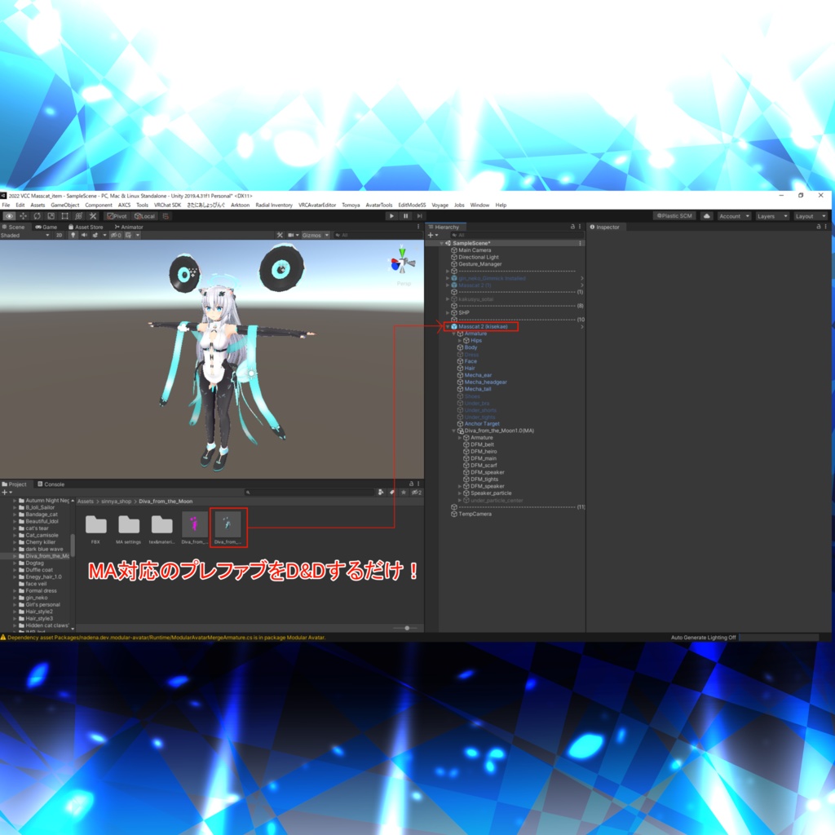Viewport: 835px width, 835px height.
Task: Toggle hidden objects visibility counter in Scene
Action: point(116,235)
